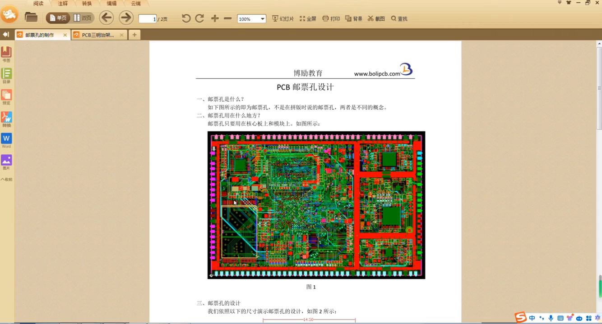Open a file with the folder icon
The image size is (602, 324).
31,18
